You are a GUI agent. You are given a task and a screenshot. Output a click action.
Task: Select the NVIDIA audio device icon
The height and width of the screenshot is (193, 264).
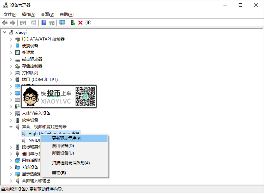[x=24, y=140]
